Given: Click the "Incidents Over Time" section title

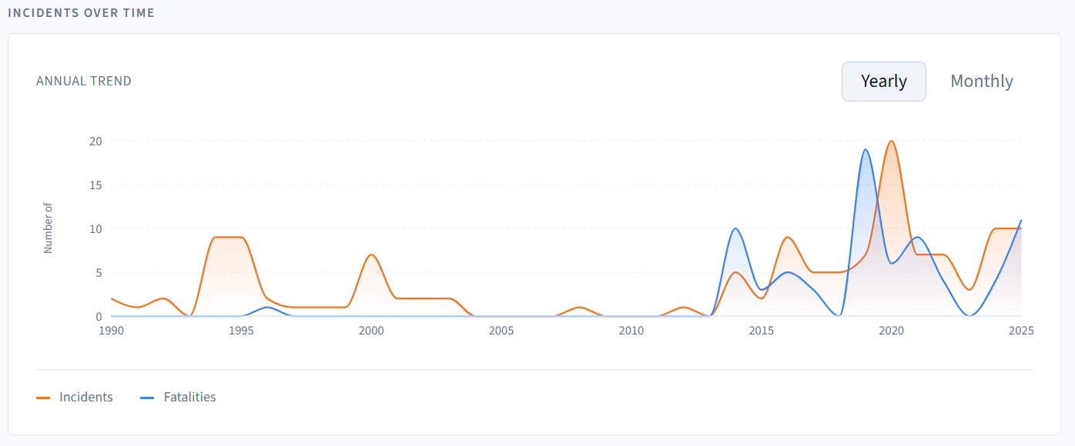Looking at the screenshot, I should click(x=81, y=13).
